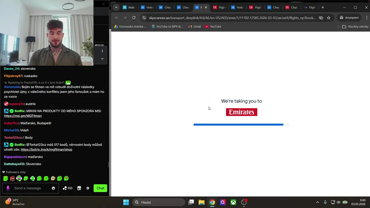Open the Všechny záložky bookmarks folder

point(355,27)
